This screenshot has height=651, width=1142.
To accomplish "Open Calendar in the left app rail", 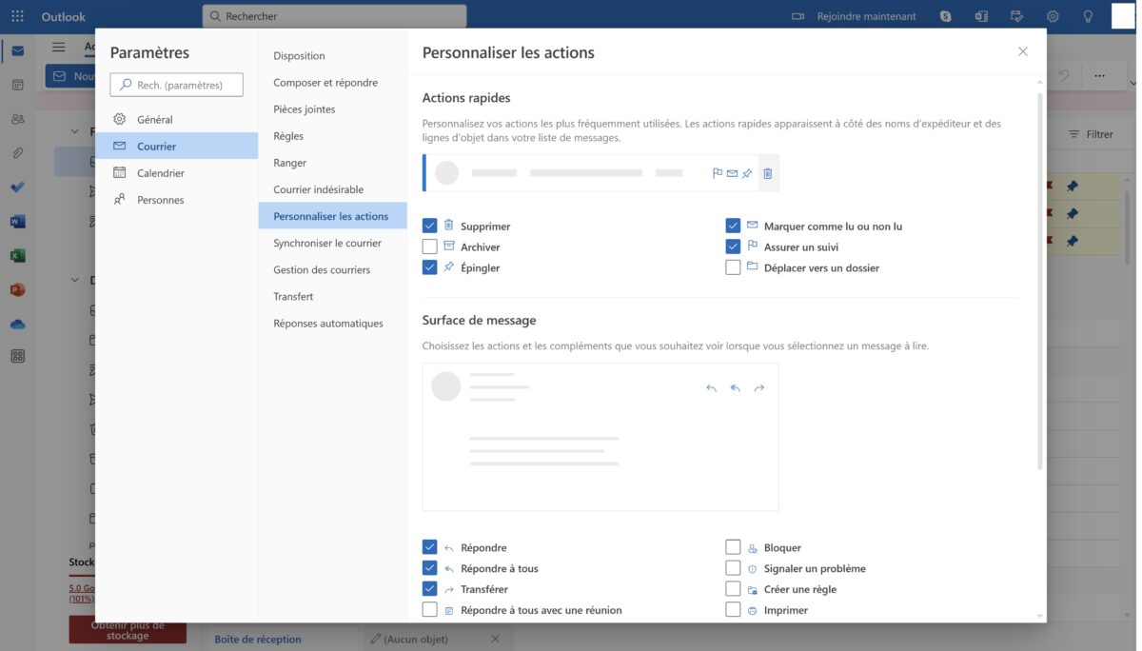I will 17,85.
